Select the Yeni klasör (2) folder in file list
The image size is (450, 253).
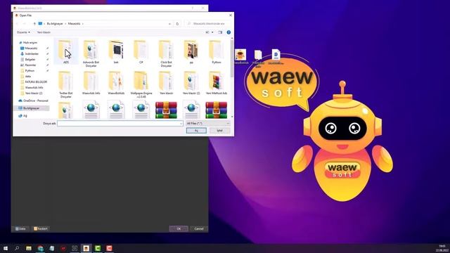(x=191, y=83)
